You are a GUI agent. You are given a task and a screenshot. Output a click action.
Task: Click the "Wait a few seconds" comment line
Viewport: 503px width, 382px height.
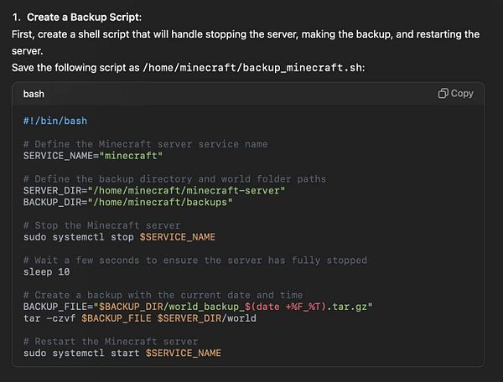click(x=195, y=261)
